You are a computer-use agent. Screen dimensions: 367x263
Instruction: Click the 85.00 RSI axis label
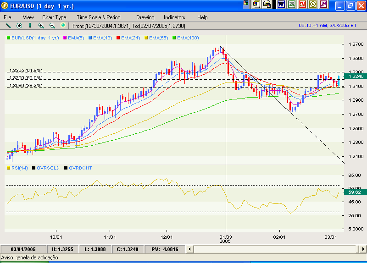click(354, 175)
